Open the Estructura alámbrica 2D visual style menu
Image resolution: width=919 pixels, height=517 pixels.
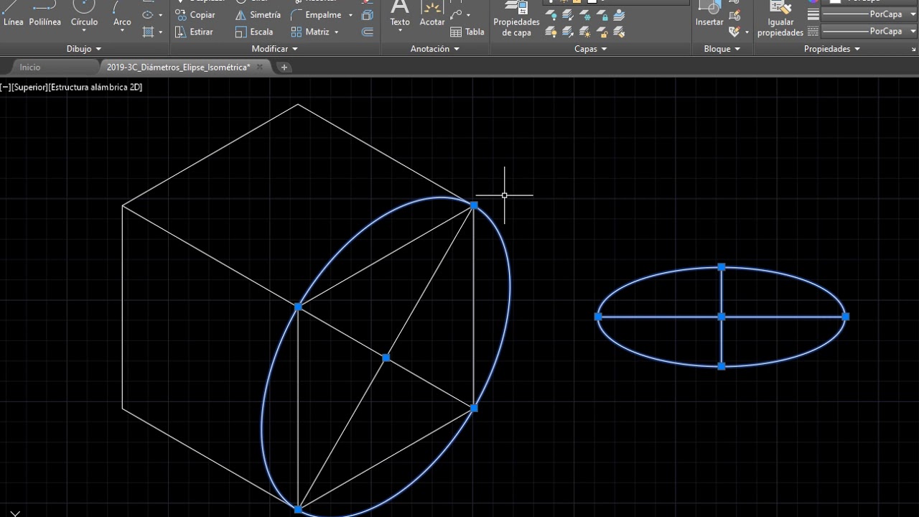95,88
